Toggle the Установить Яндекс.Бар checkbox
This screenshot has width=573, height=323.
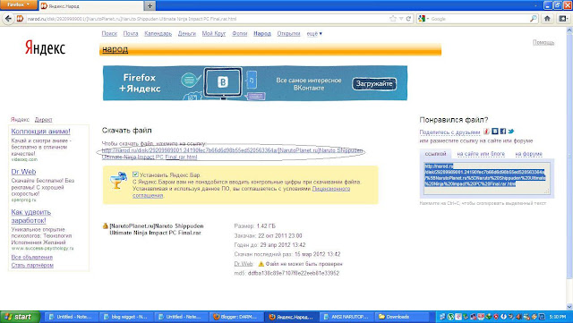tap(135, 174)
